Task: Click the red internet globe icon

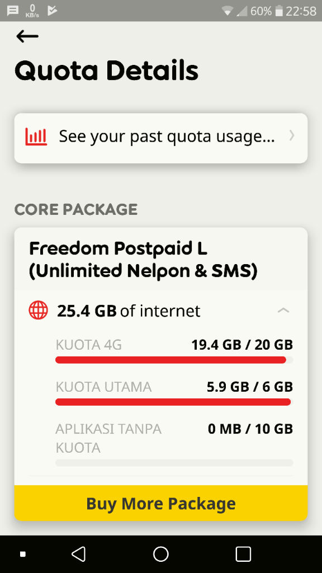Action: tap(37, 310)
